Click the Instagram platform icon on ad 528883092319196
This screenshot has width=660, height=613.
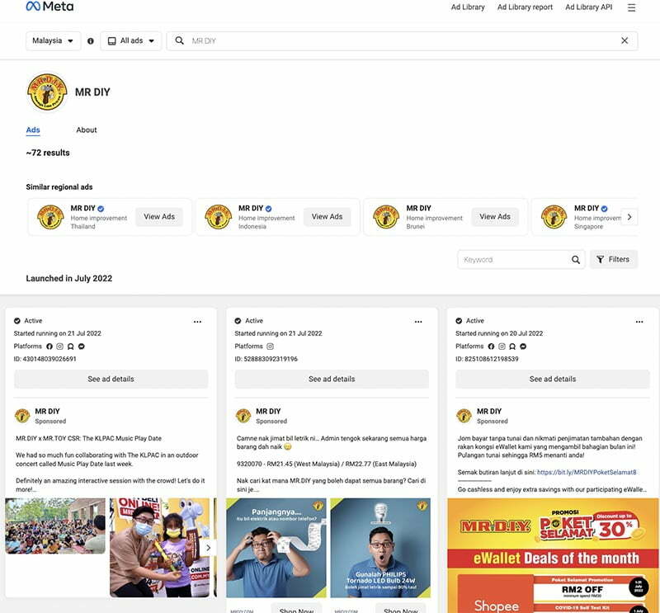[x=271, y=347]
